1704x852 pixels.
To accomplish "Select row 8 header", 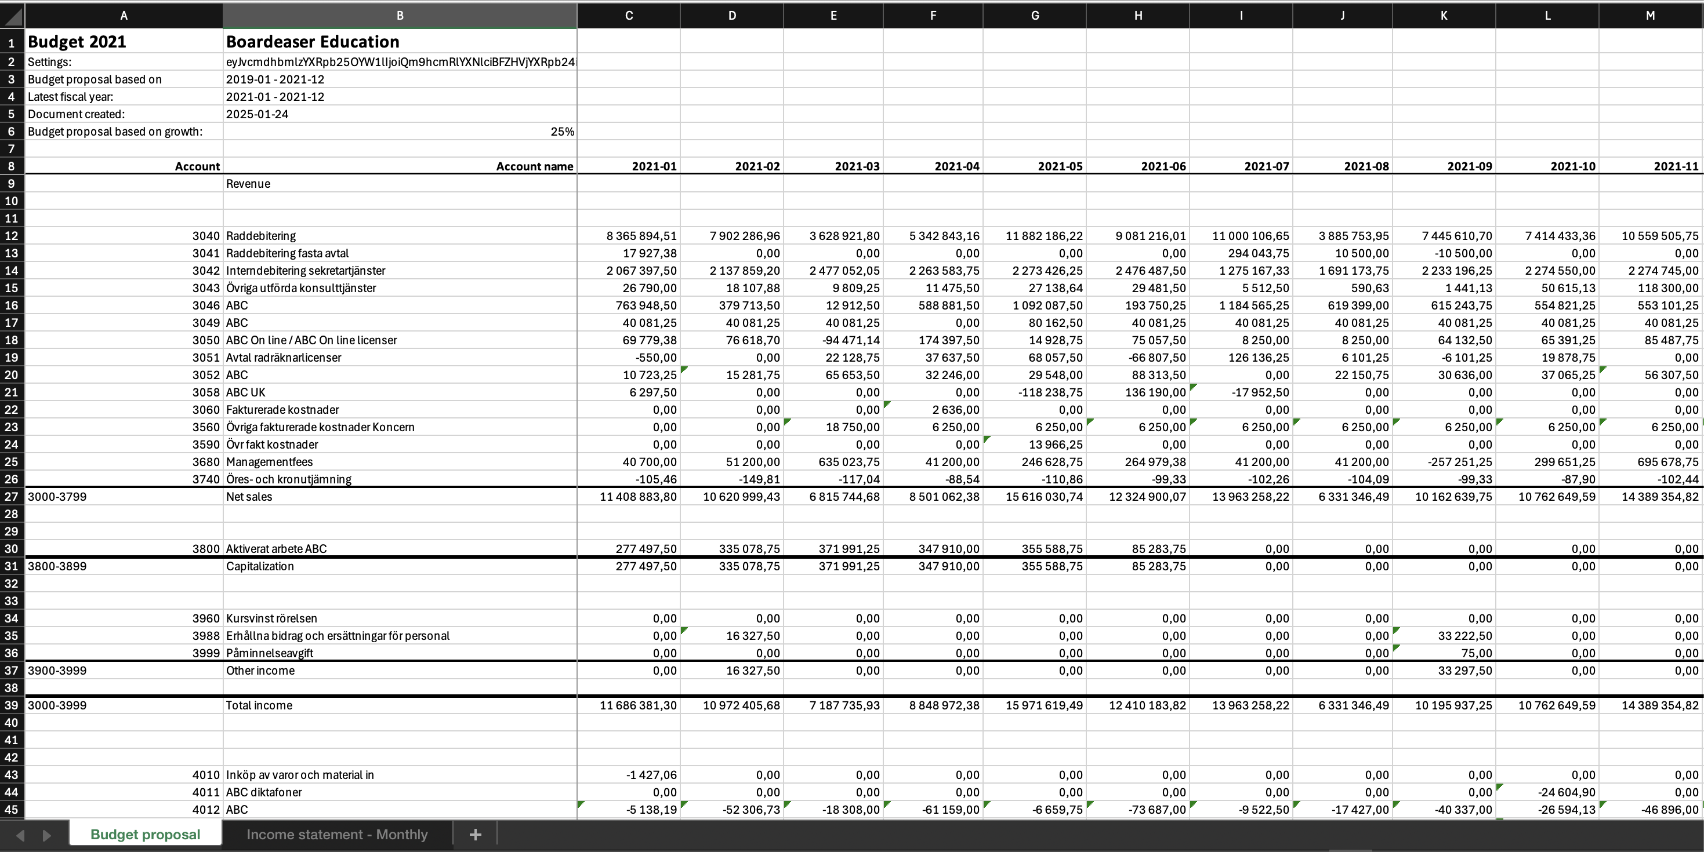I will tap(12, 166).
